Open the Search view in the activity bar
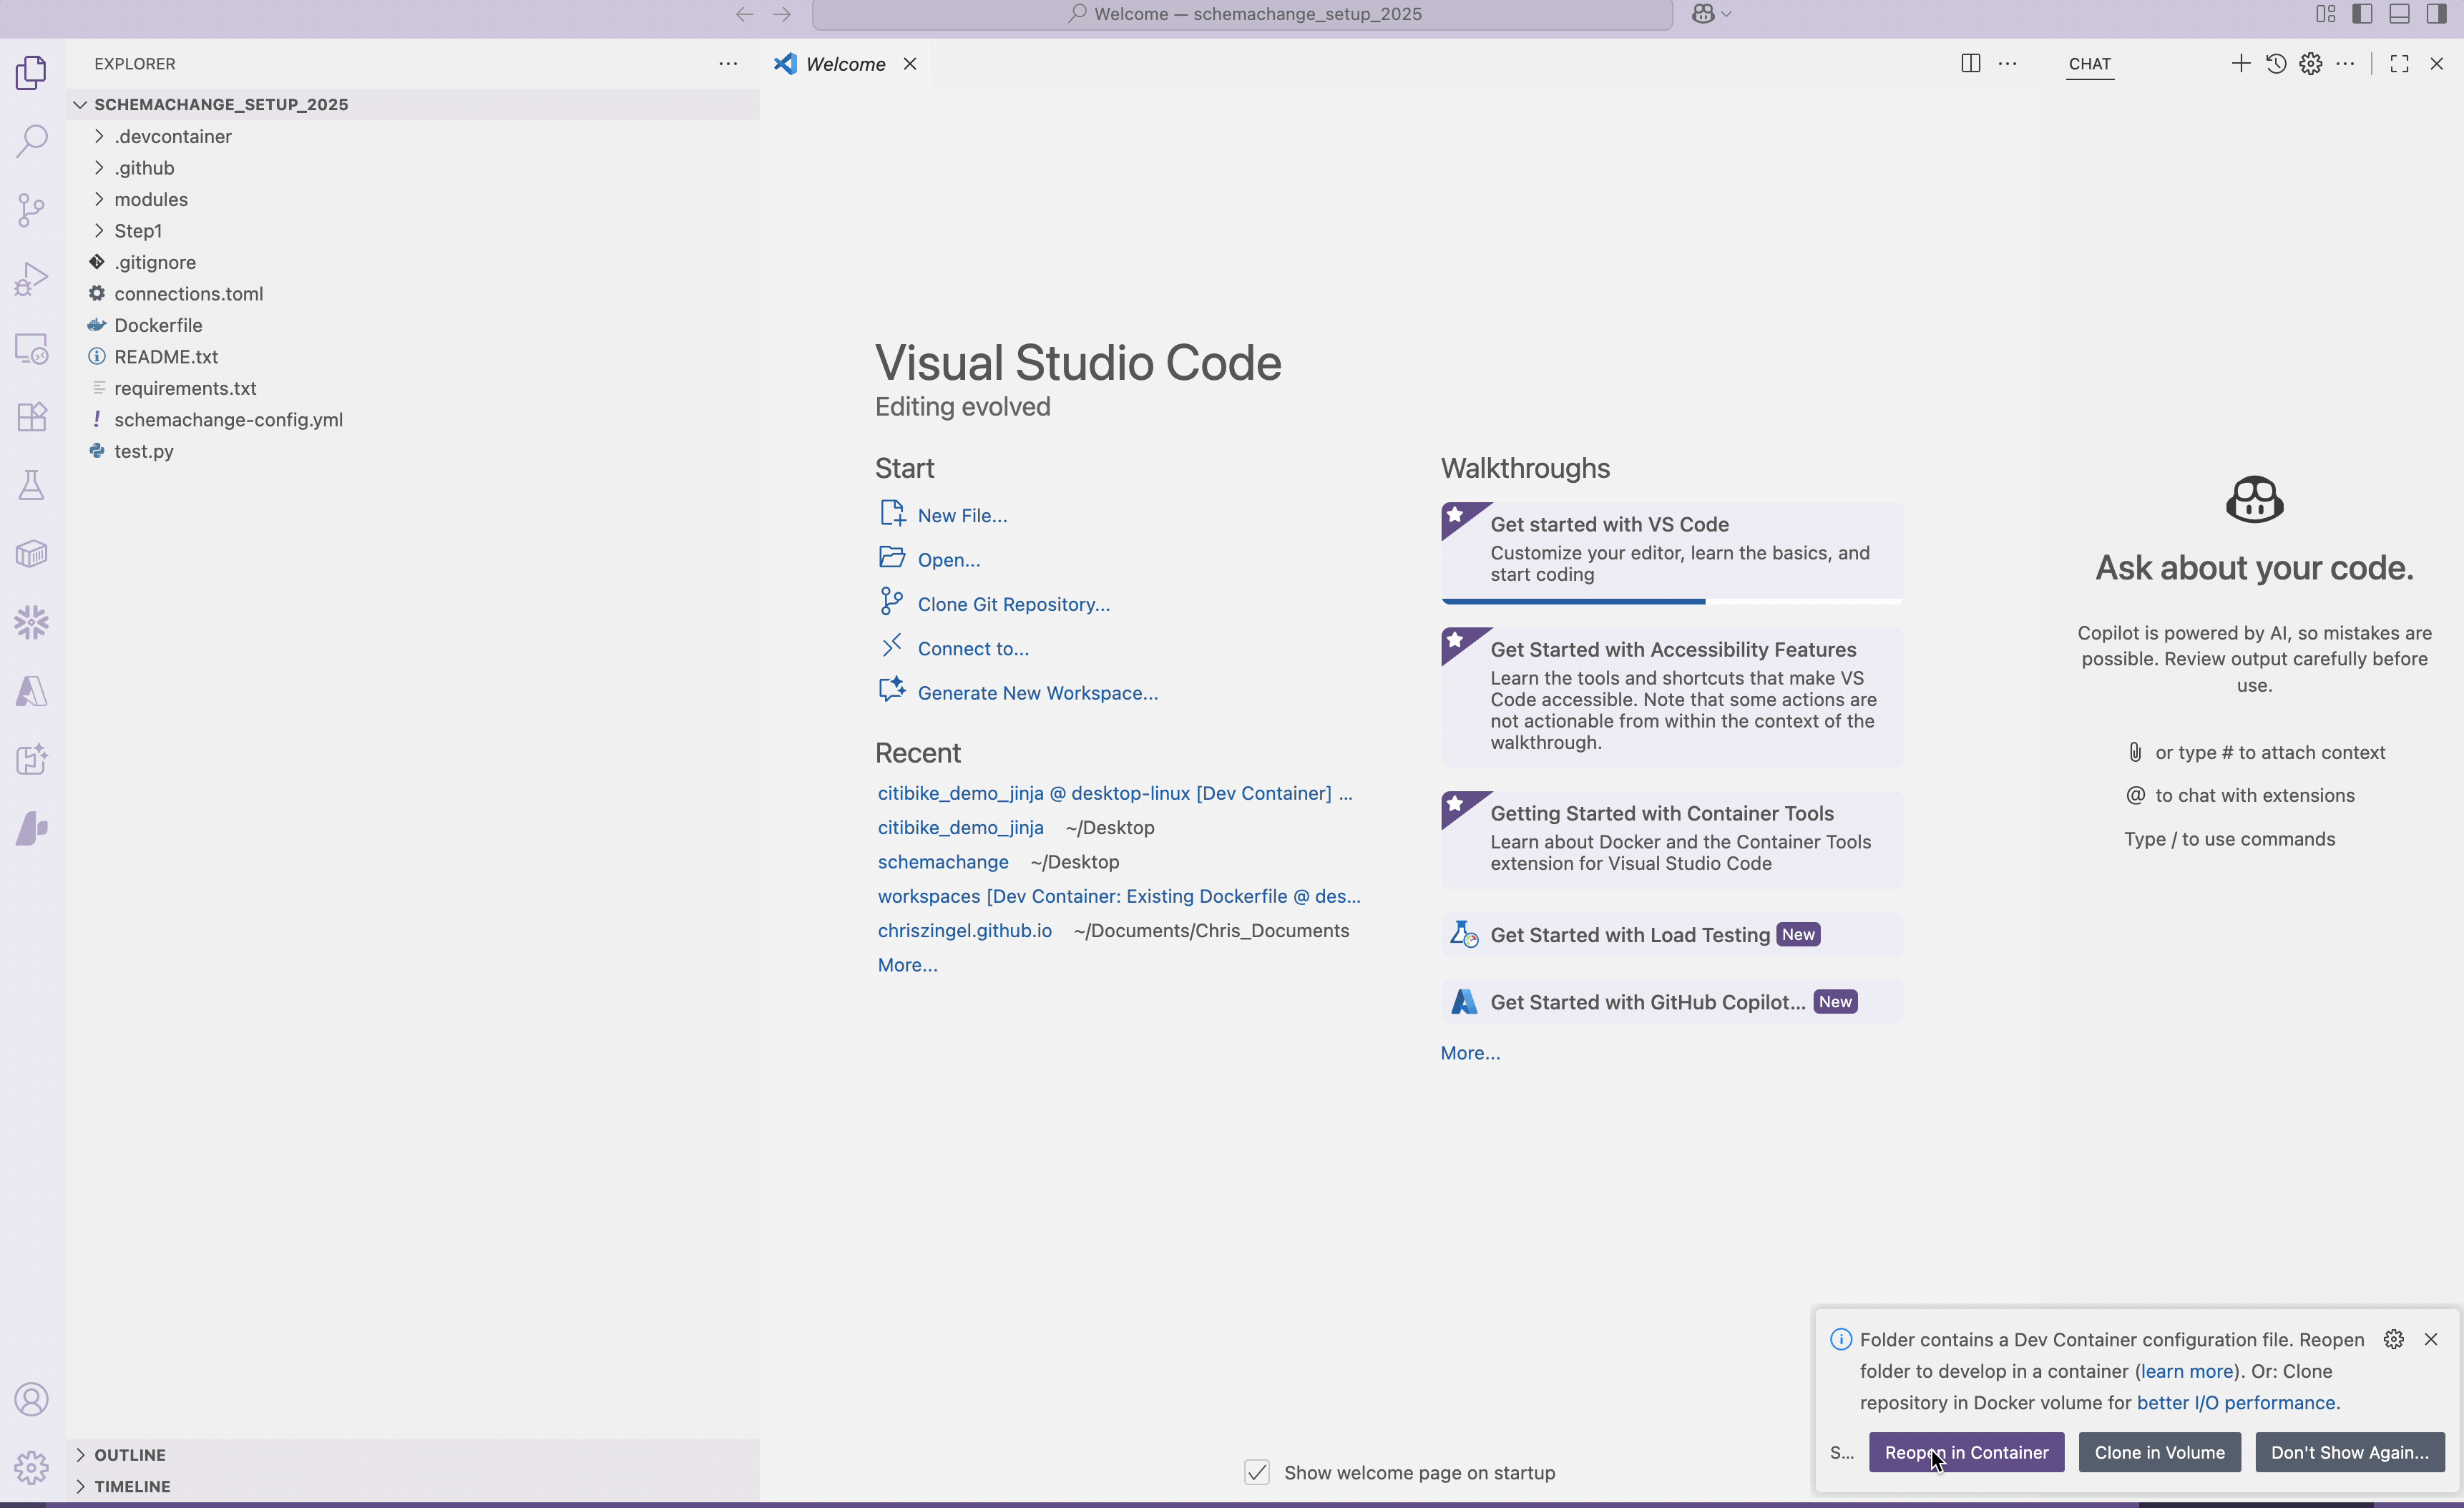This screenshot has width=2464, height=1508. click(x=31, y=141)
